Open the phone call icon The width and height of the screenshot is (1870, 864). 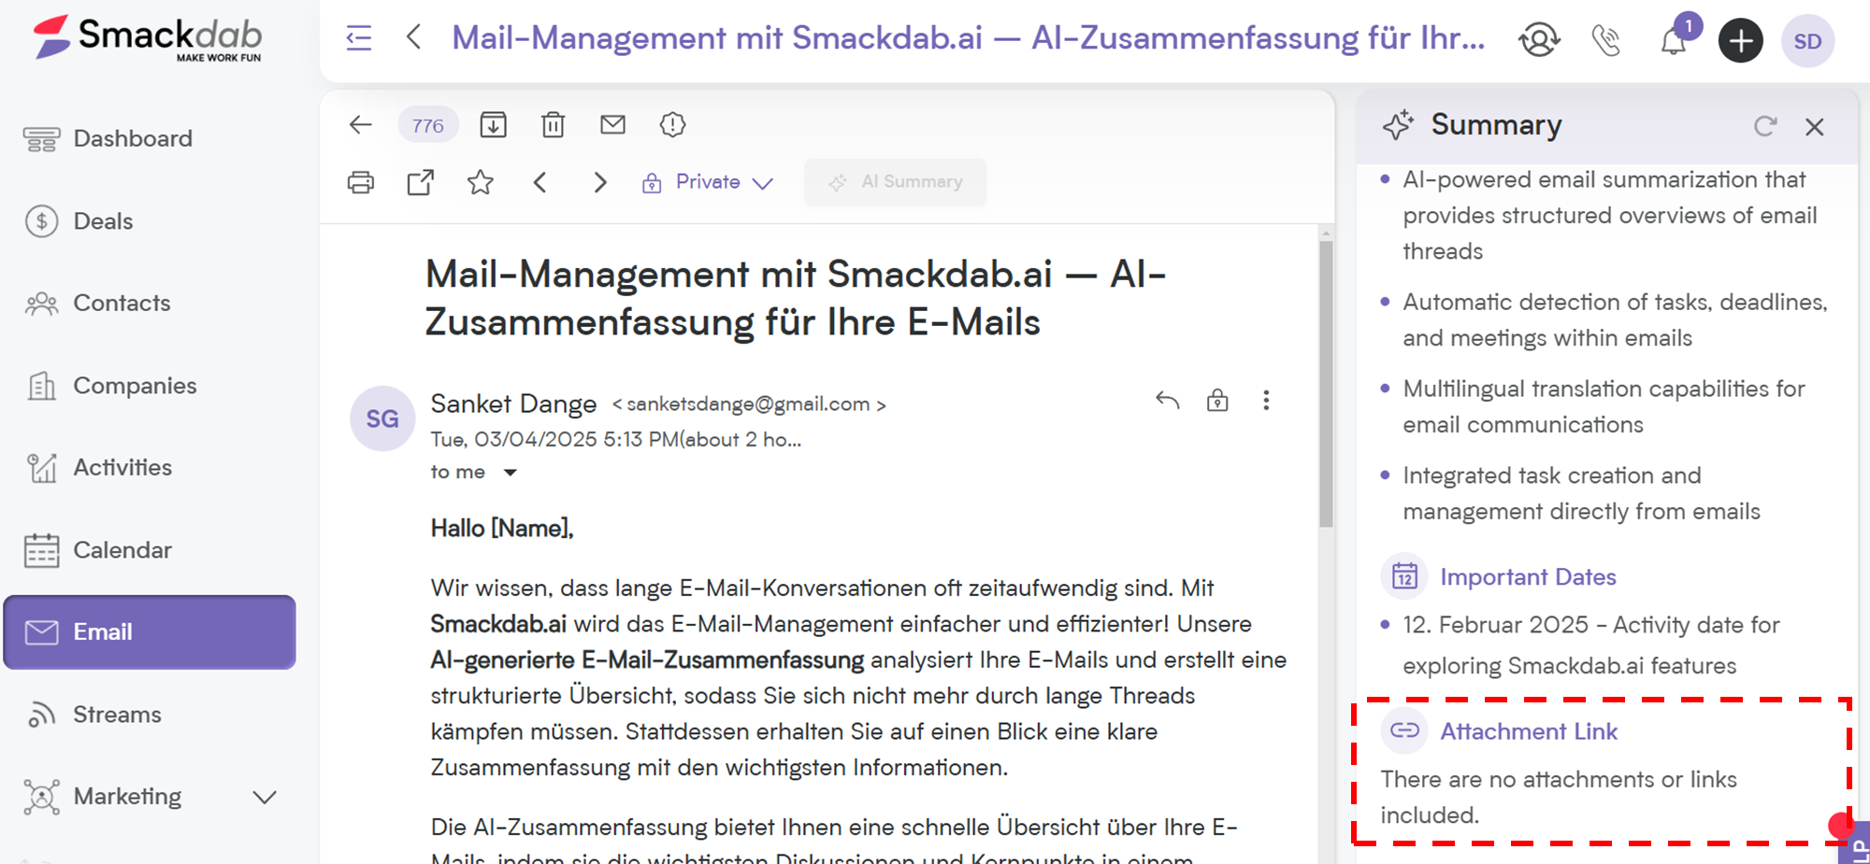click(x=1606, y=39)
